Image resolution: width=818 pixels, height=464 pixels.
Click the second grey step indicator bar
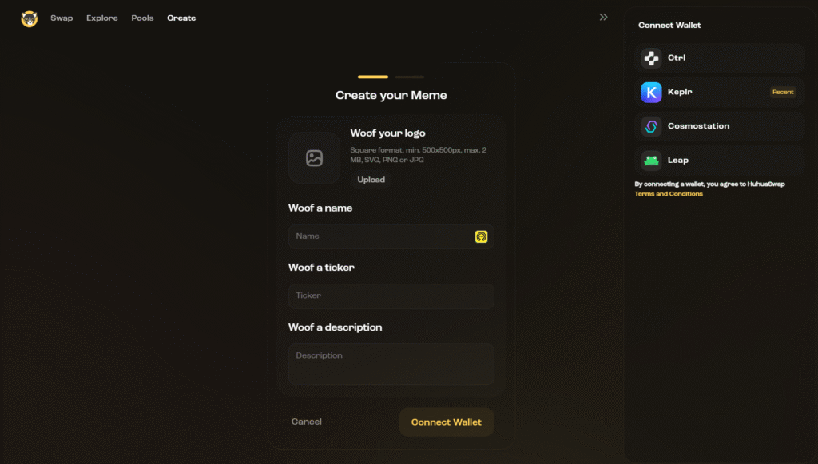[x=409, y=77]
